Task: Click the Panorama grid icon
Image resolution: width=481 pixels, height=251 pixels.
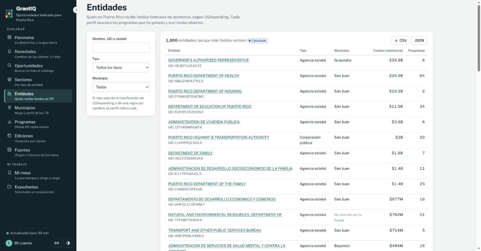Action: pos(10,37)
